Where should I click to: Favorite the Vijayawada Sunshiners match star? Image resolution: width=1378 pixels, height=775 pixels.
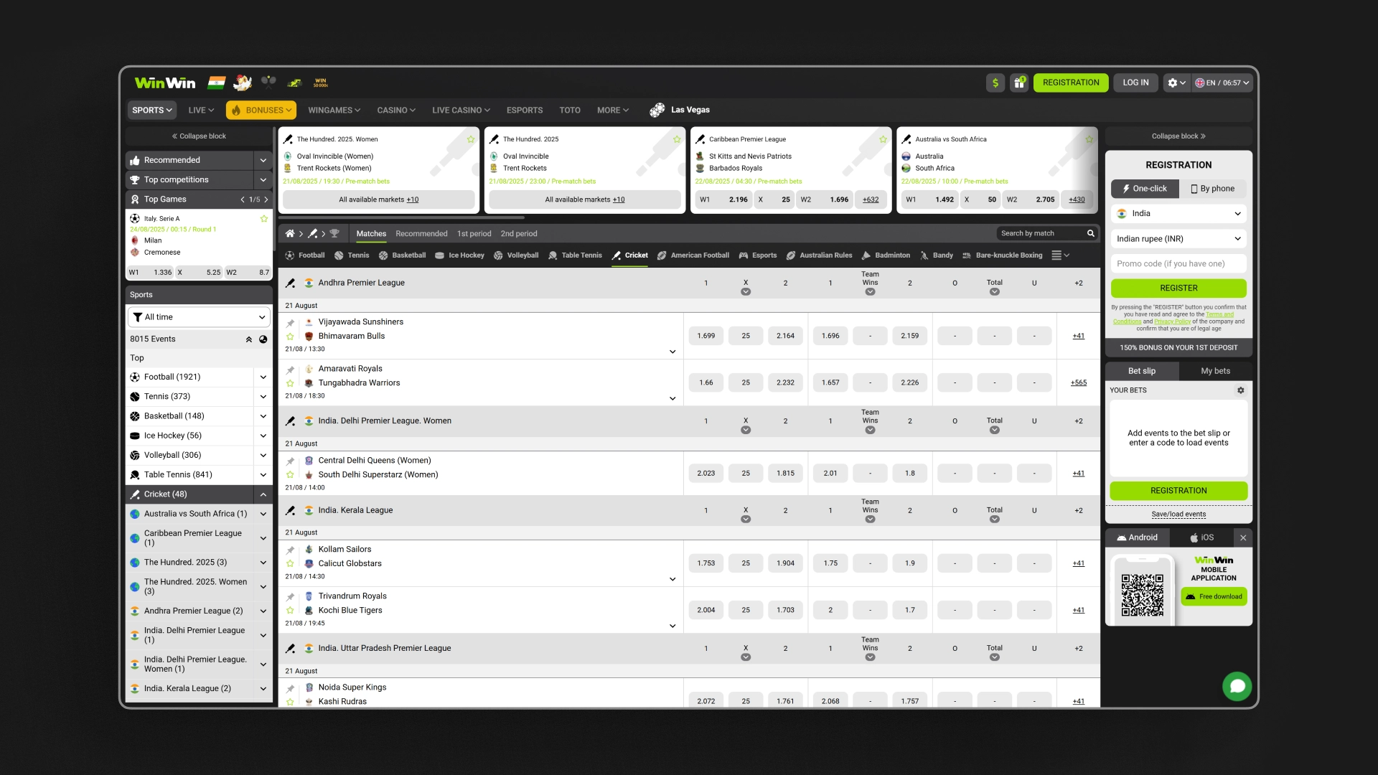(291, 337)
